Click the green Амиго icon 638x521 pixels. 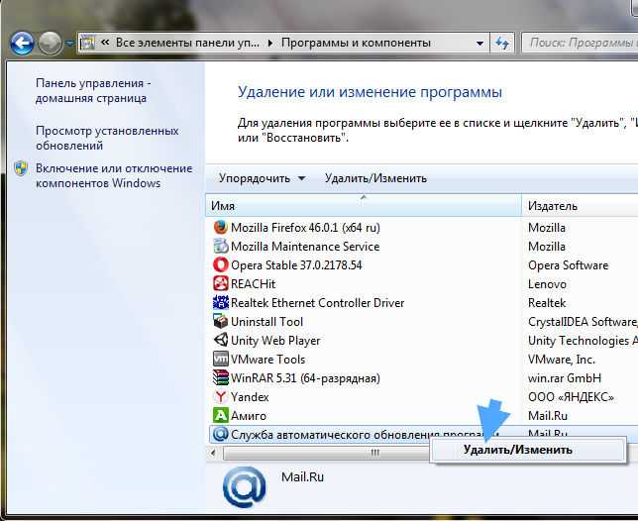click(221, 415)
